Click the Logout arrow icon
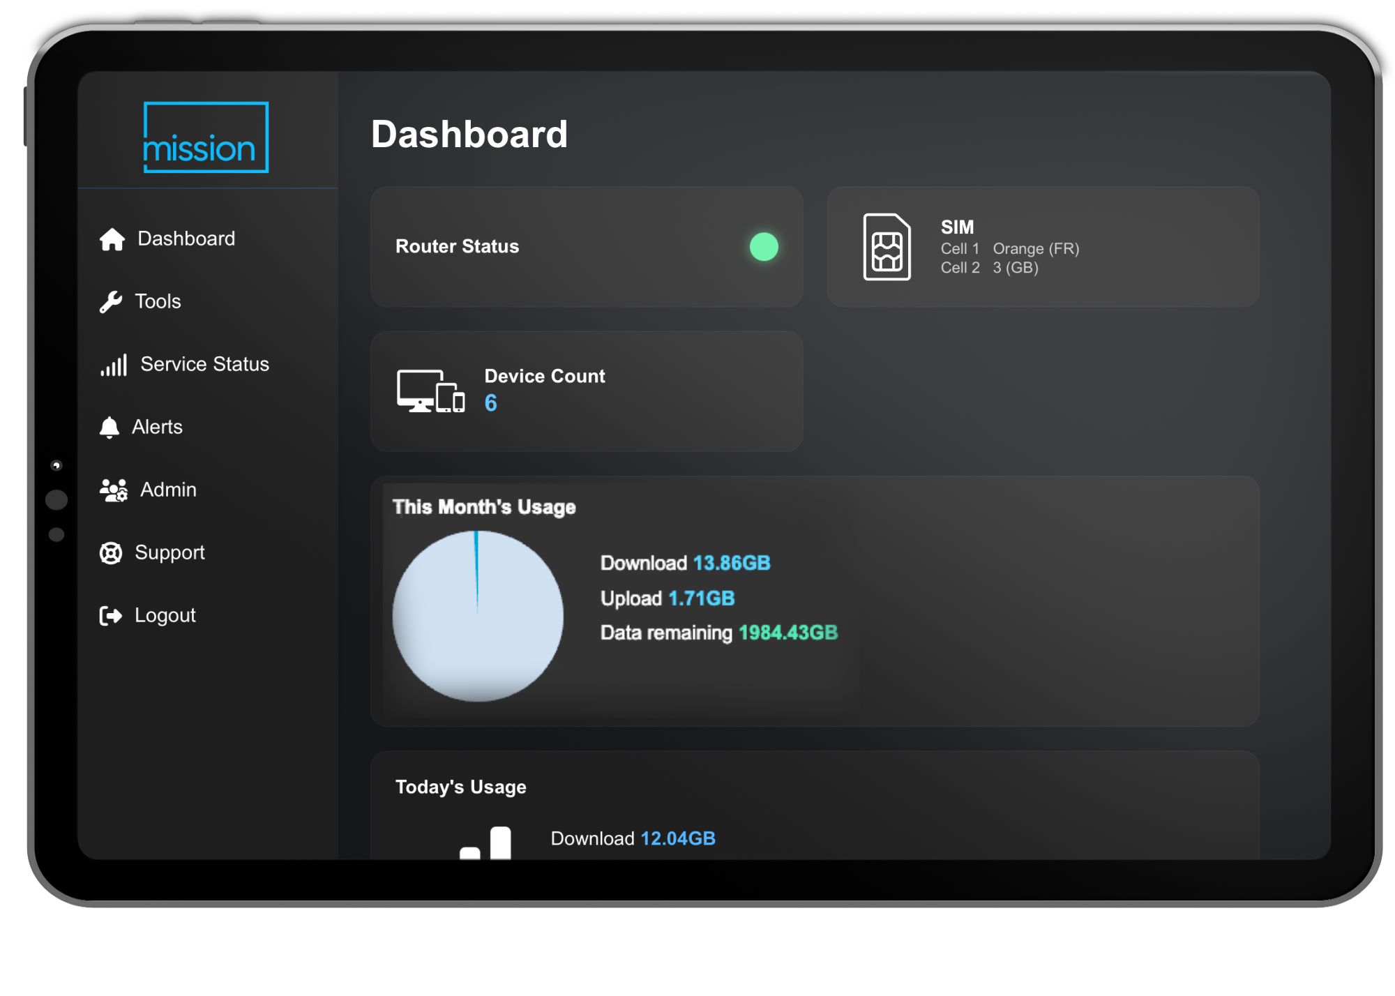This screenshot has height=996, width=1395. (111, 616)
